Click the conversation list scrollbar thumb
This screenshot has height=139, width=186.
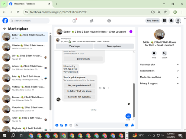tap(50, 73)
